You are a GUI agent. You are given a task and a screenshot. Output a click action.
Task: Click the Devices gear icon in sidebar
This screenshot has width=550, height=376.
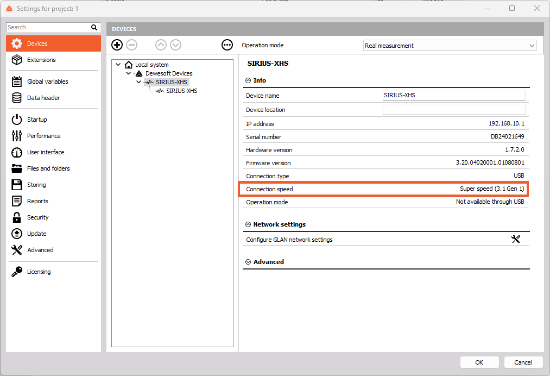click(17, 43)
